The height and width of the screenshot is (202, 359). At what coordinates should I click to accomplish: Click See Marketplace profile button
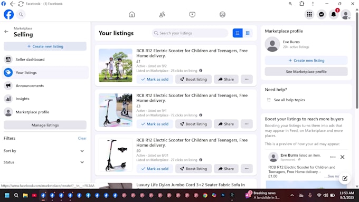pos(306,72)
